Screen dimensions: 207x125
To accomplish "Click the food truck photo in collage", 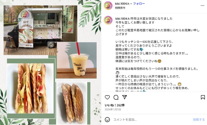I will click(40, 30).
